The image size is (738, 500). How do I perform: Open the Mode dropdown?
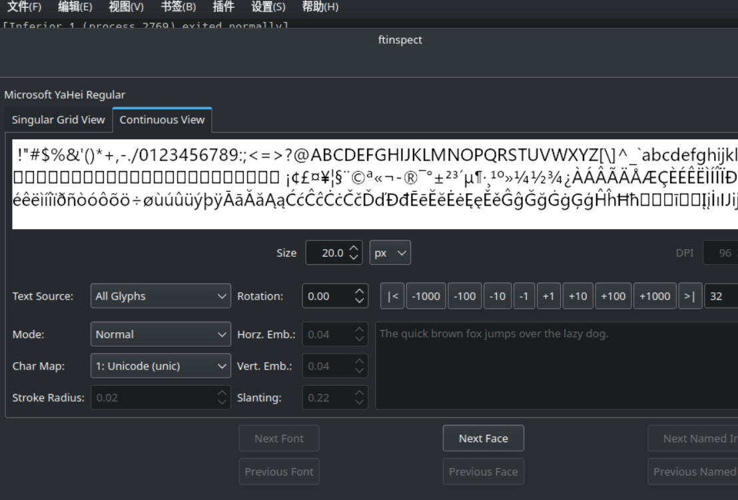tap(161, 334)
